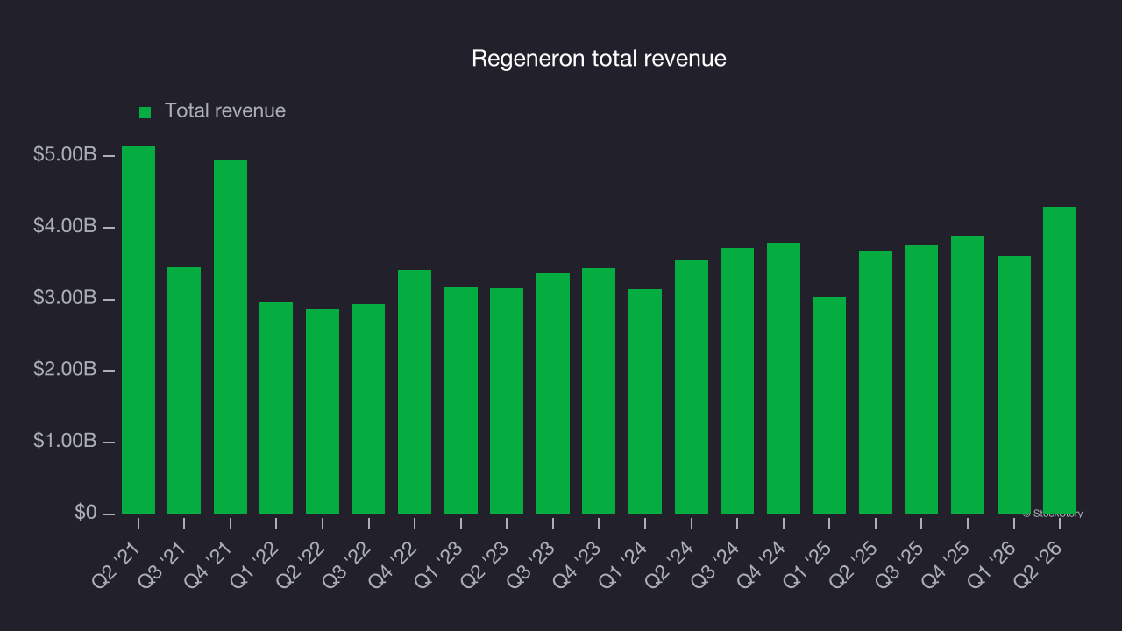
Task: Select the Q2 '25 revenue bar
Action: point(876,382)
